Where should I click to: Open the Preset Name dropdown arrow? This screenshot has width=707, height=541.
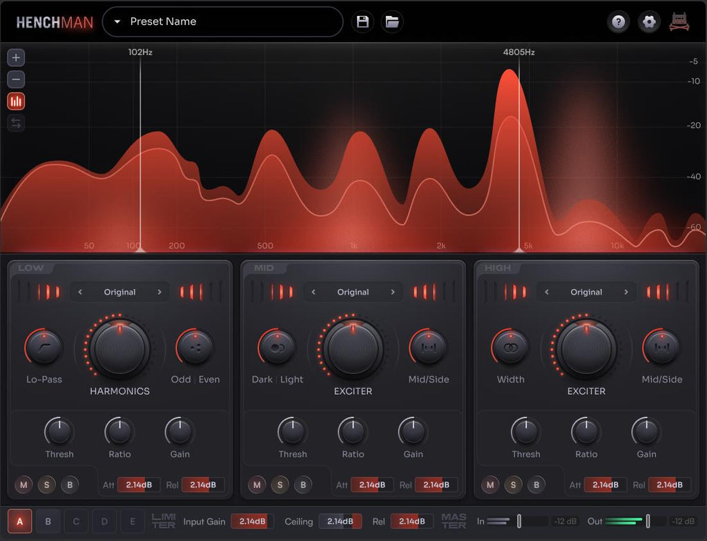pos(117,21)
